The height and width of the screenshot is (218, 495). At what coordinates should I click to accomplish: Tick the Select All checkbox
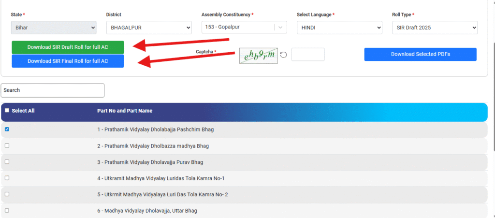click(7, 111)
